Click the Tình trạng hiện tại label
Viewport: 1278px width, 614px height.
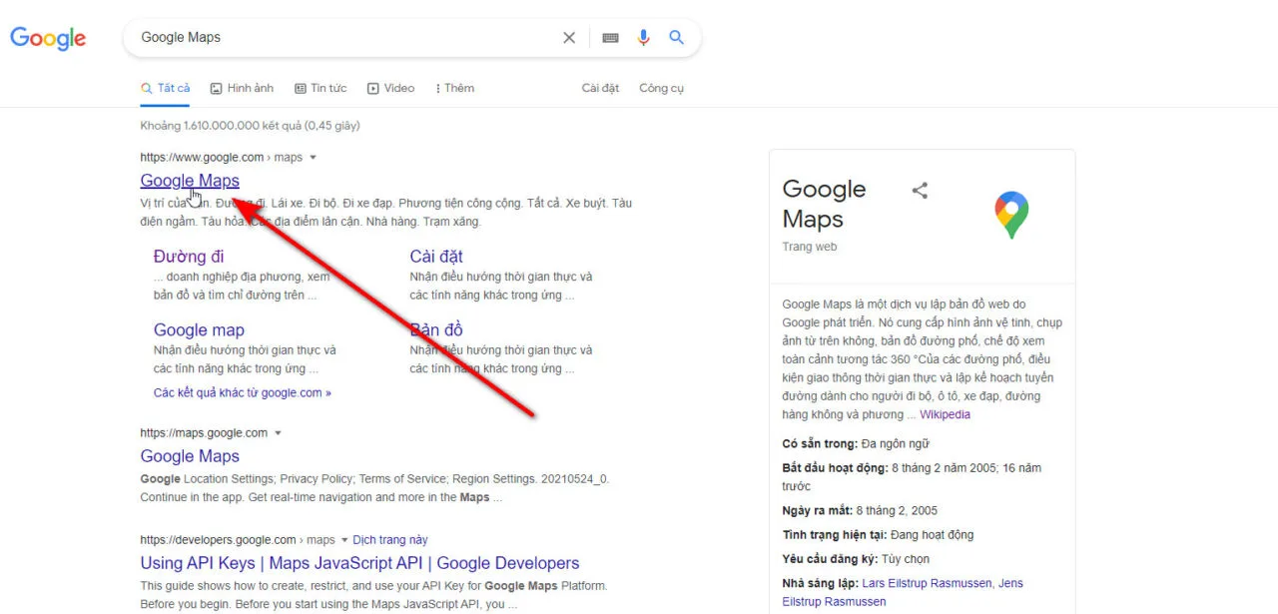click(x=836, y=535)
